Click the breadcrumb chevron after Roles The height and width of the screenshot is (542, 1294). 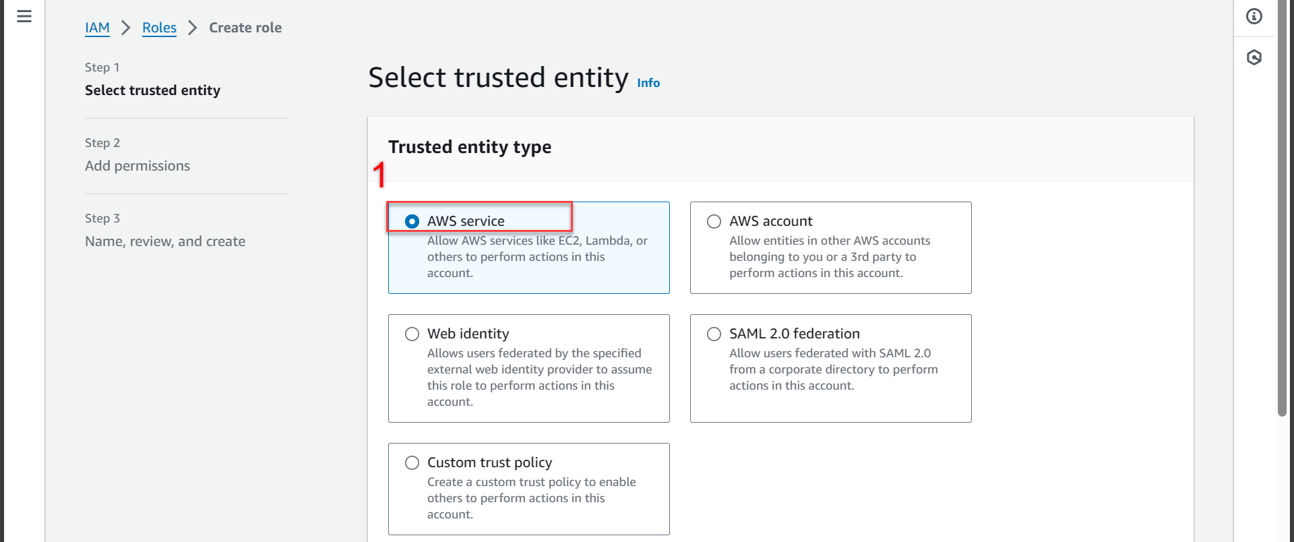193,28
